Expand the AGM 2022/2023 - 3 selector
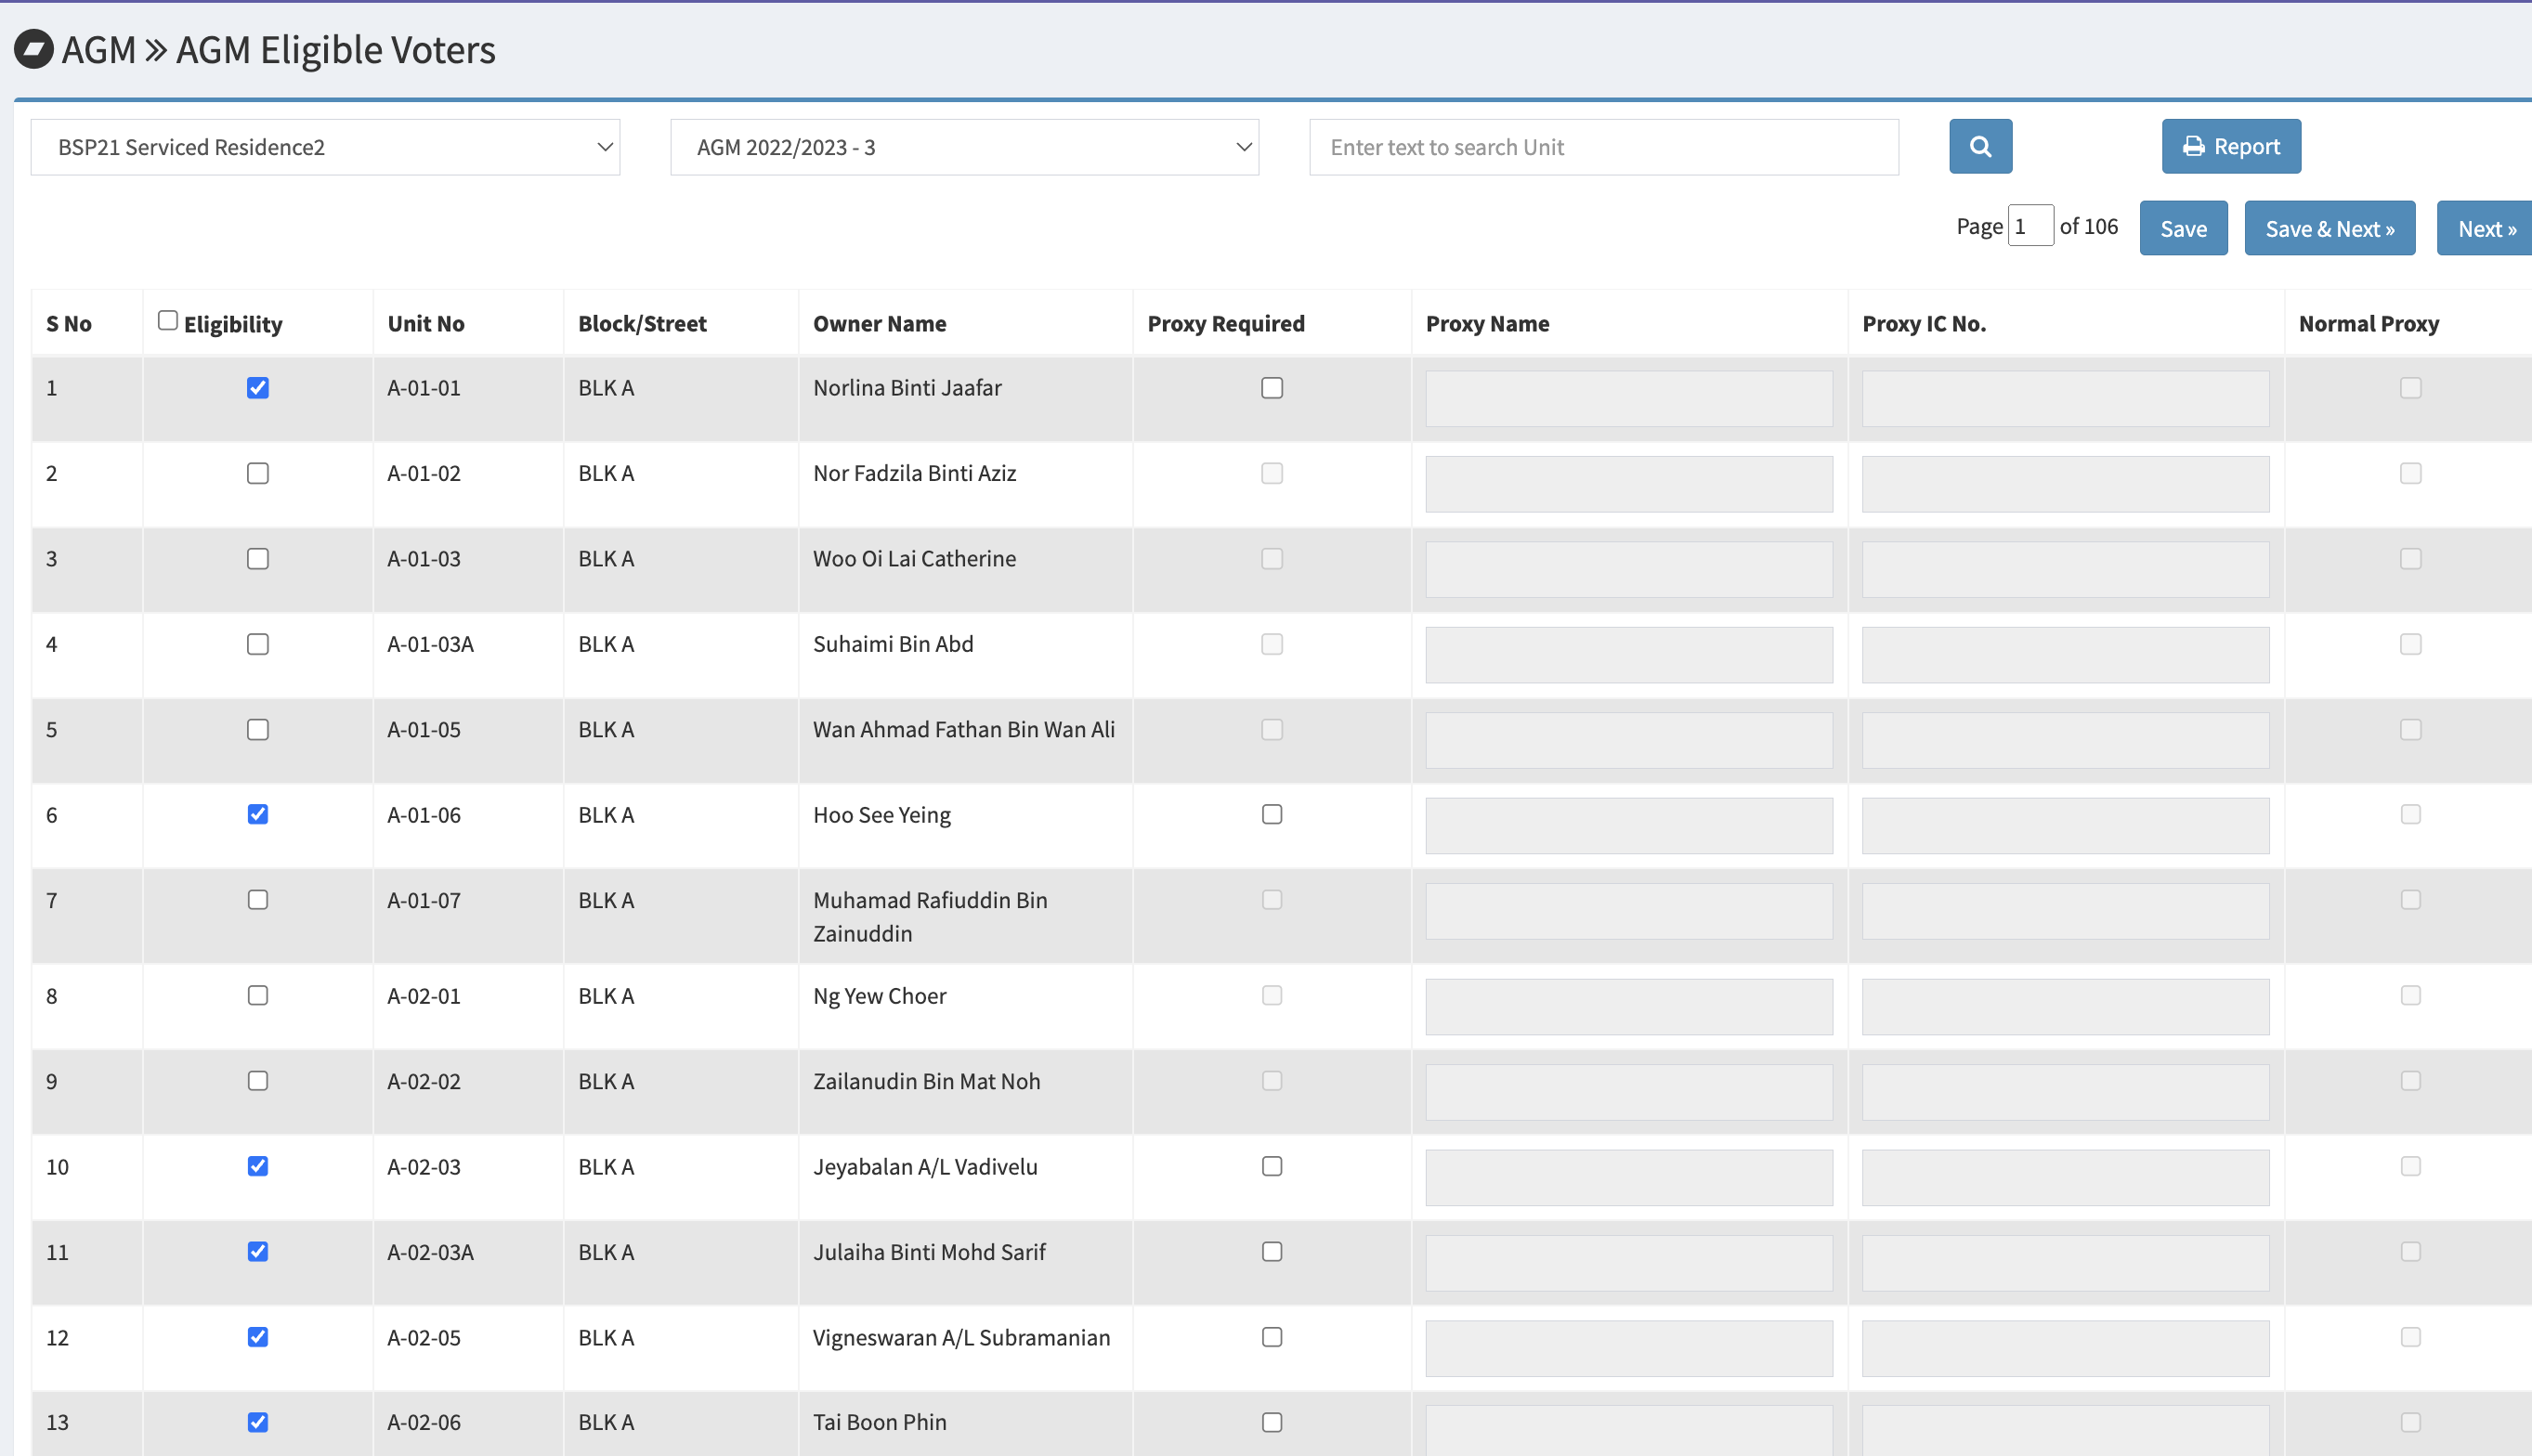The image size is (2532, 1456). (963, 147)
